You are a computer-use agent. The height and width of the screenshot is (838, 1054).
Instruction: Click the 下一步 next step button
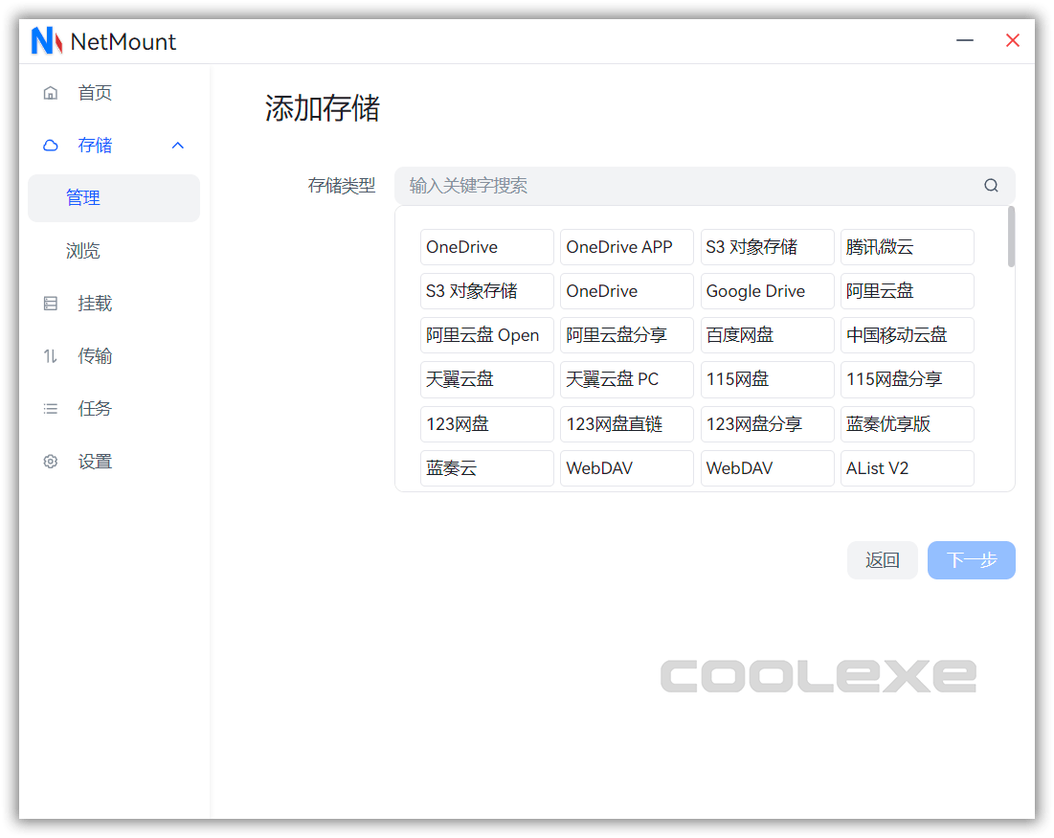971,559
